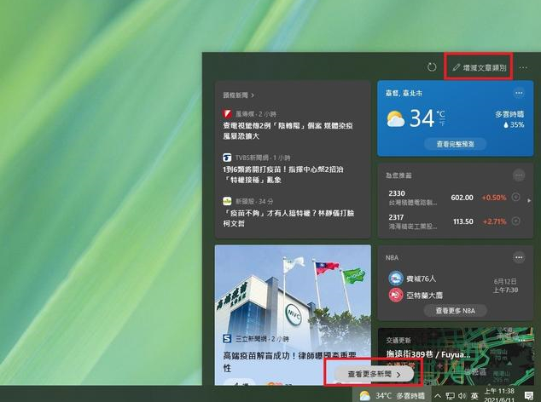This screenshot has height=402, width=541.
Task: Add stock 2330 to watchlist with plus icon
Action: 515,197
